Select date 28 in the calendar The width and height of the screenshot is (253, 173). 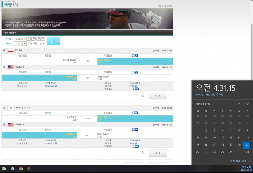(x=247, y=152)
